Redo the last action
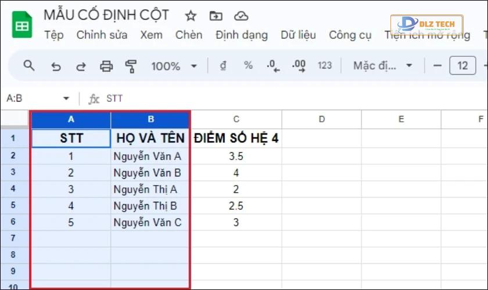The height and width of the screenshot is (290, 488). pos(81,66)
